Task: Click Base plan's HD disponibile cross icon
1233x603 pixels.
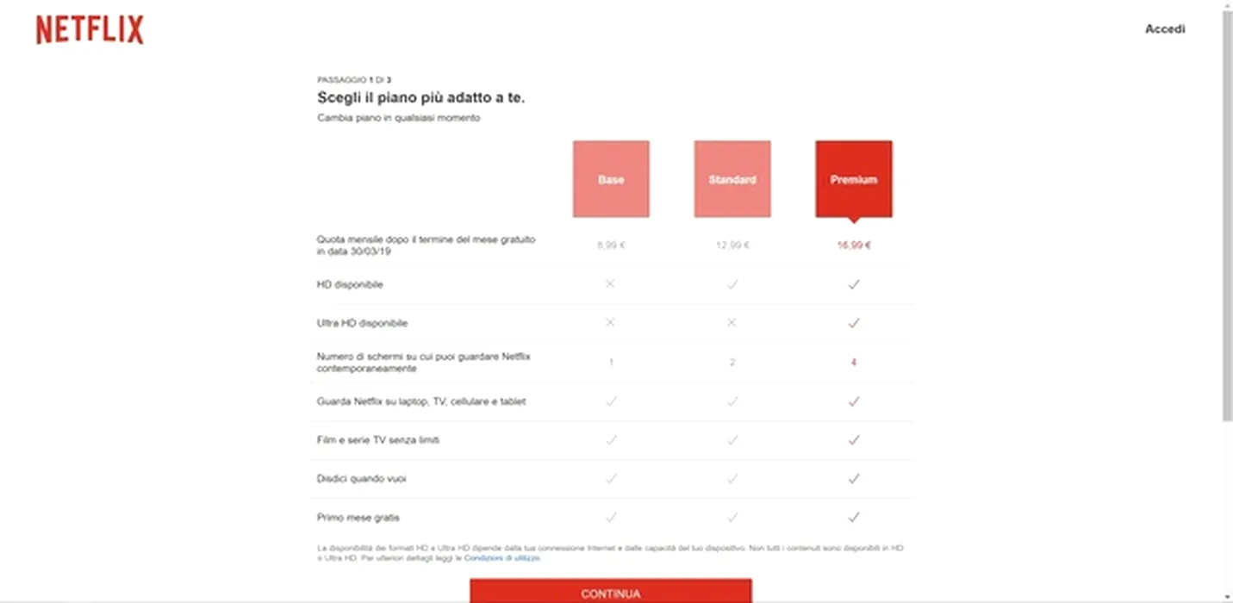Action: coord(611,283)
